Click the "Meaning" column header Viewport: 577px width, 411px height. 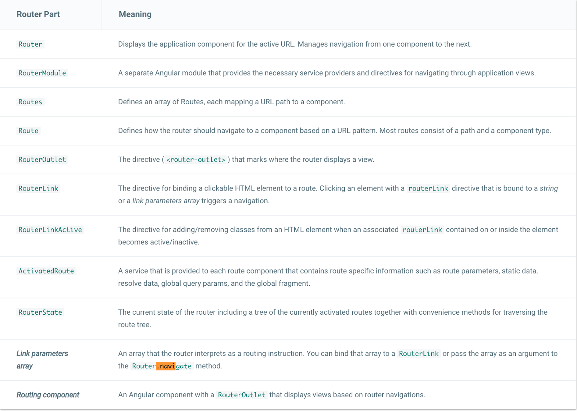135,14
